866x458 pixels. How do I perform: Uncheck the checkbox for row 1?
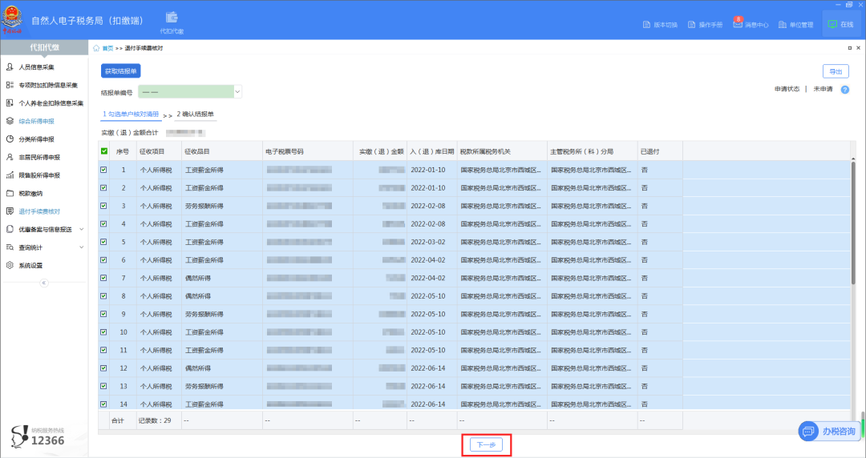[103, 170]
